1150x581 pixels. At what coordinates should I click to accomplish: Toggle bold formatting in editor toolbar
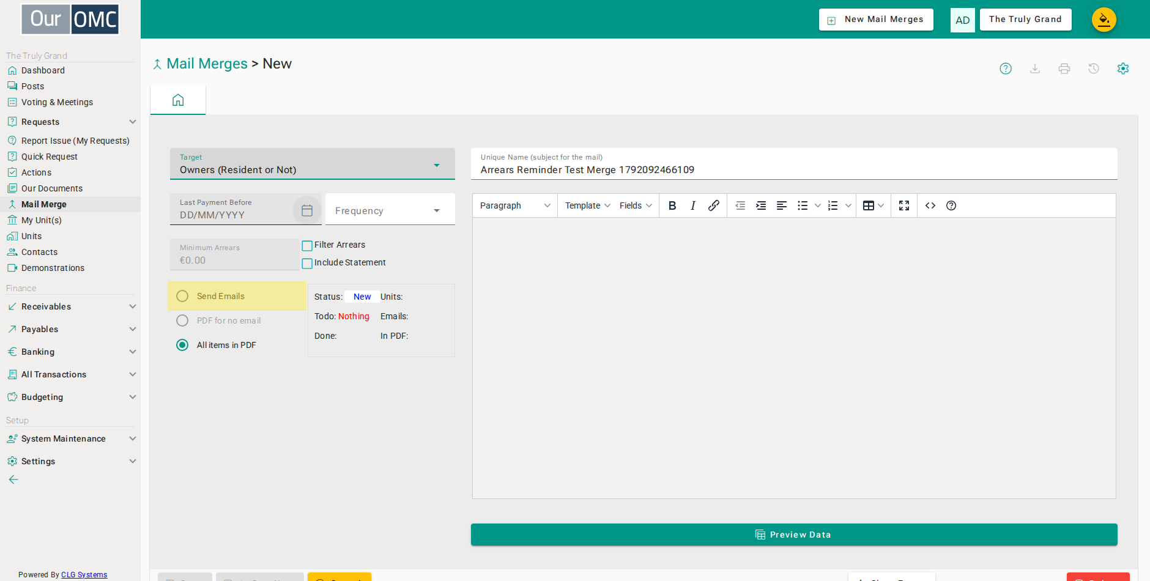672,205
